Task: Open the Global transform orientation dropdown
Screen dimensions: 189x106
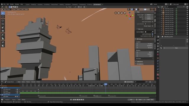Action: [x=70, y=7]
